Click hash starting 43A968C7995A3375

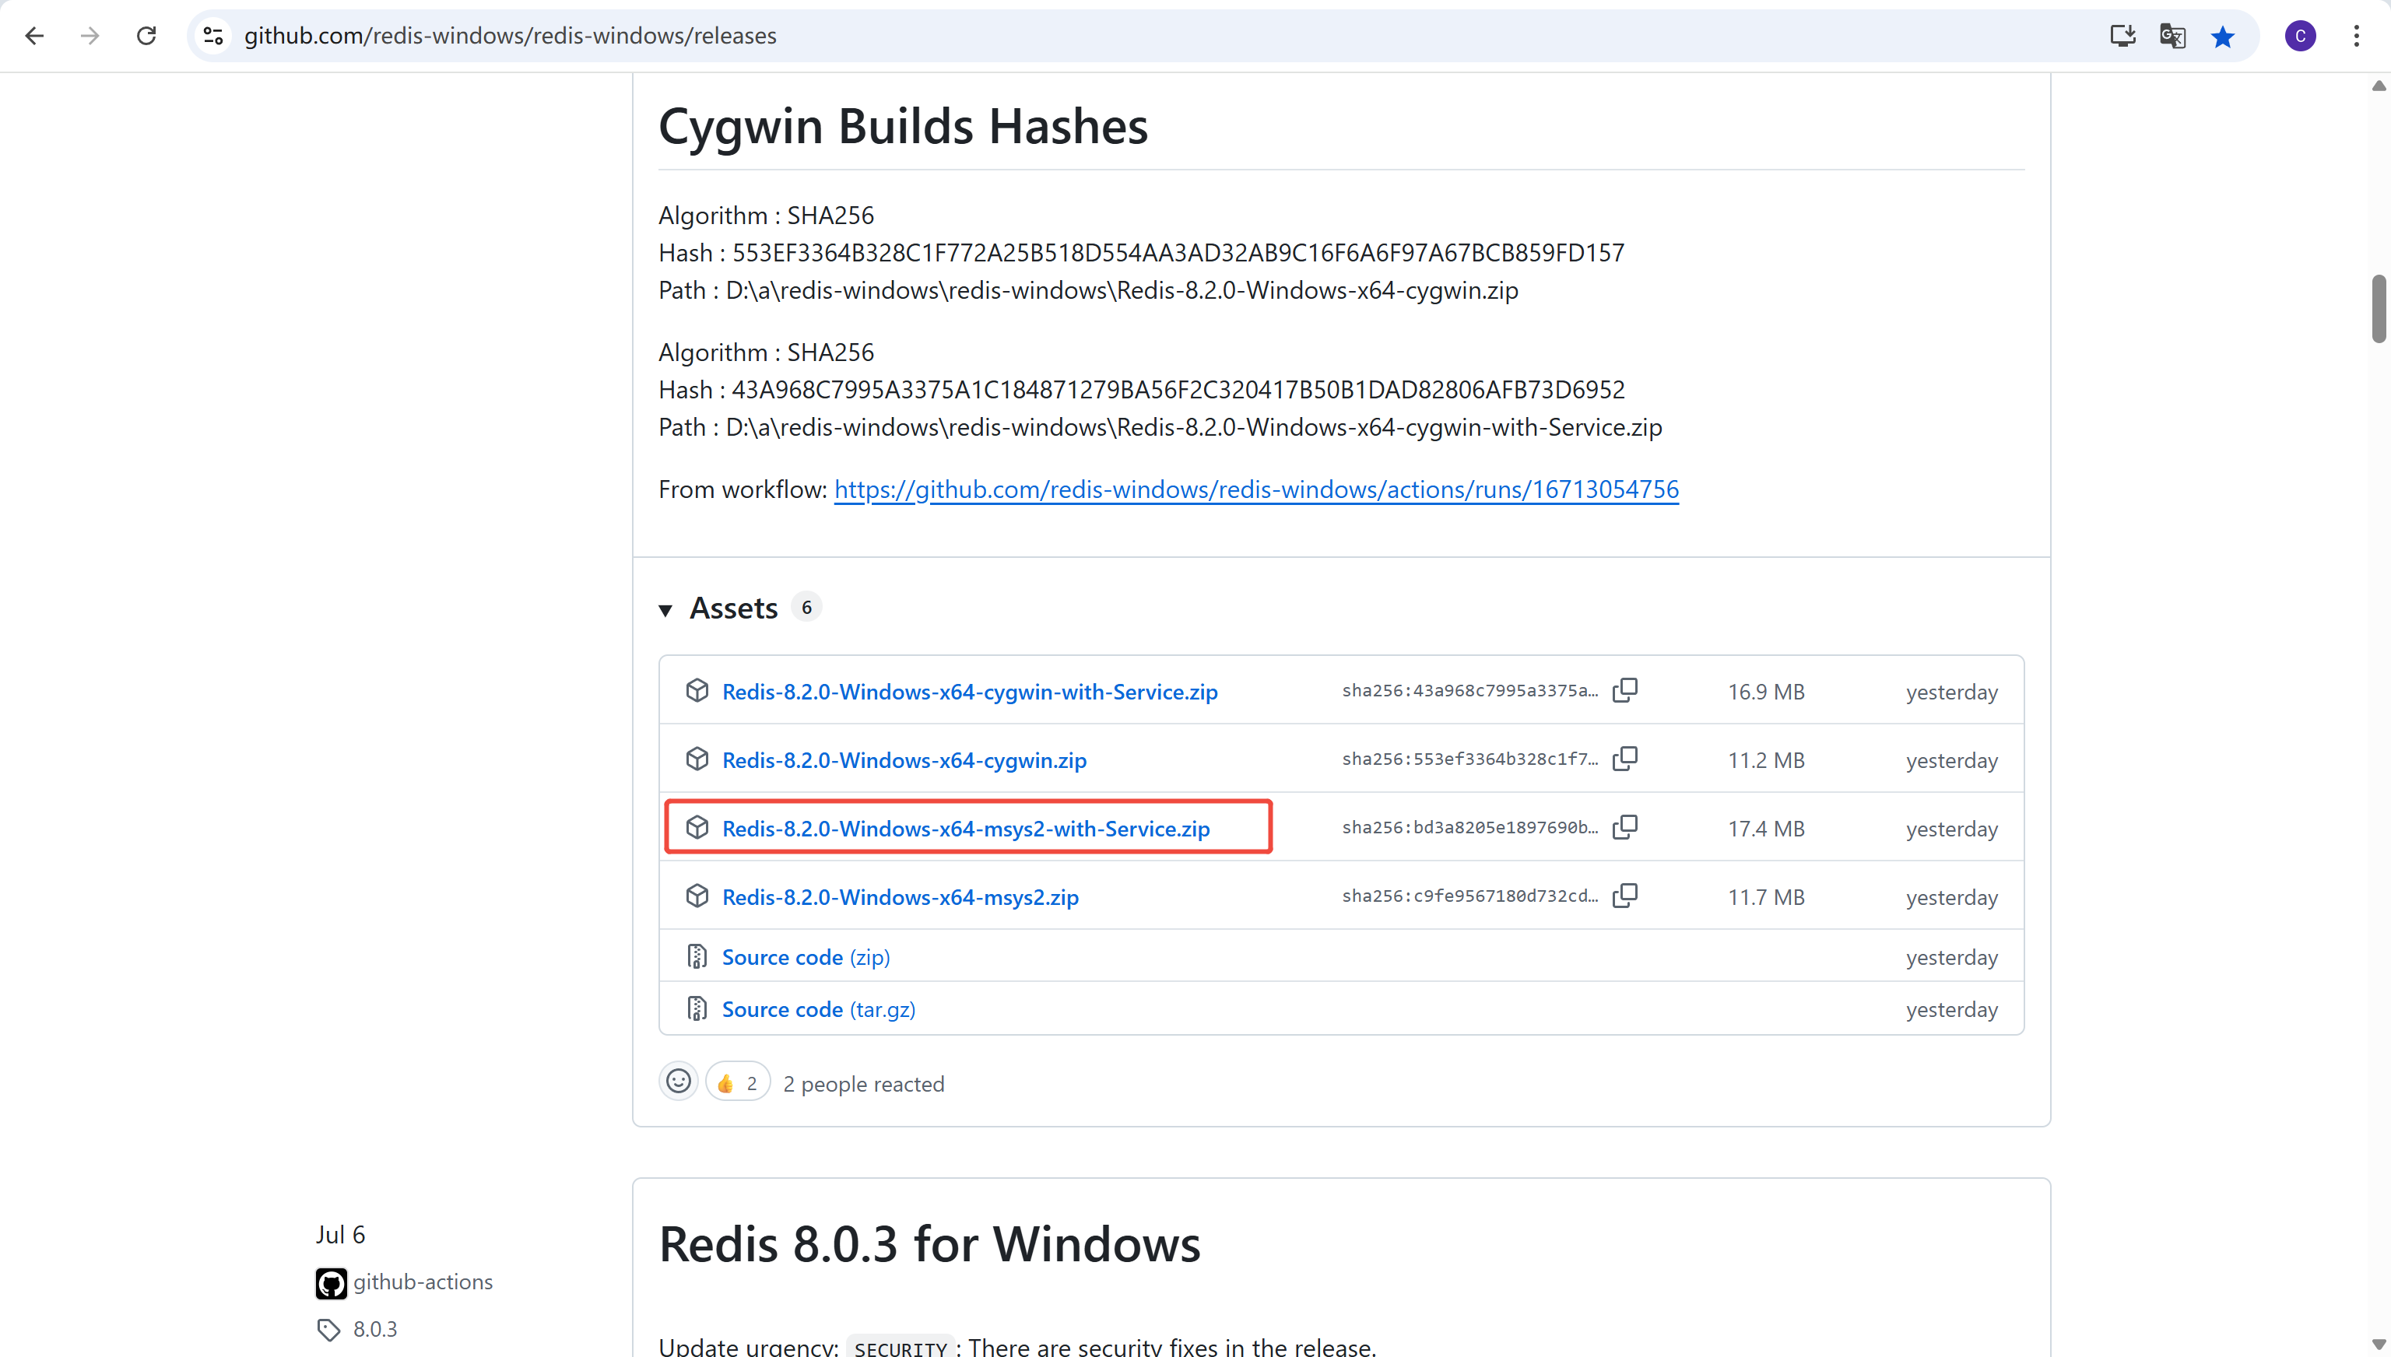pos(1178,390)
